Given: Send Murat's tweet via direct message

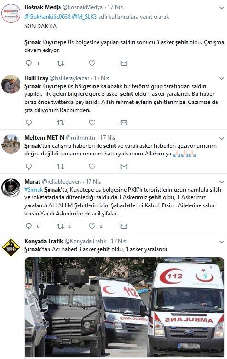Looking at the screenshot, I should coord(124,226).
